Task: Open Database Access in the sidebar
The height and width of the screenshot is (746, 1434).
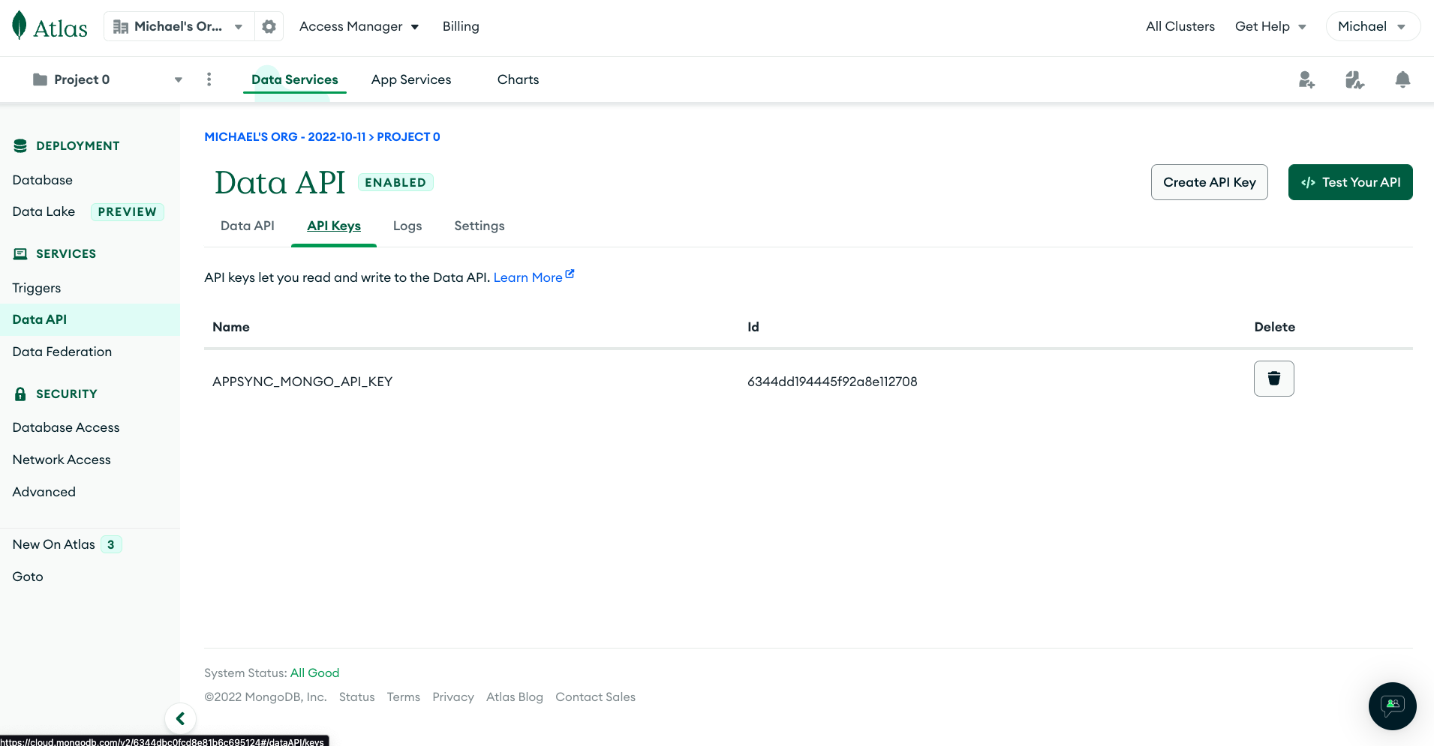Action: tap(66, 427)
